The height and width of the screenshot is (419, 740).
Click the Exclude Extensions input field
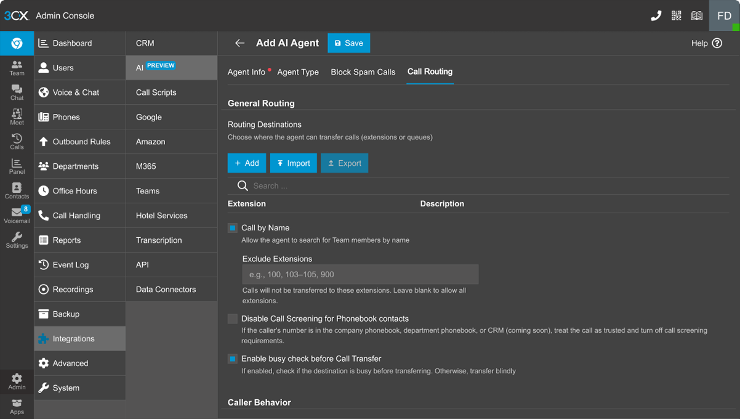point(360,274)
